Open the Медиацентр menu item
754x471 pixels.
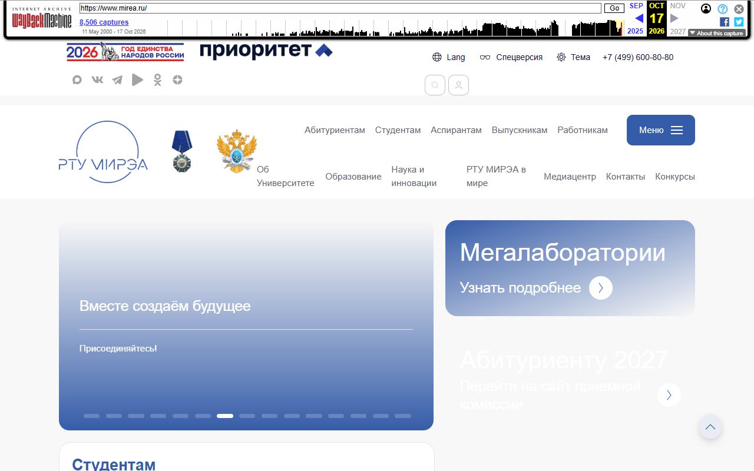[x=570, y=177]
